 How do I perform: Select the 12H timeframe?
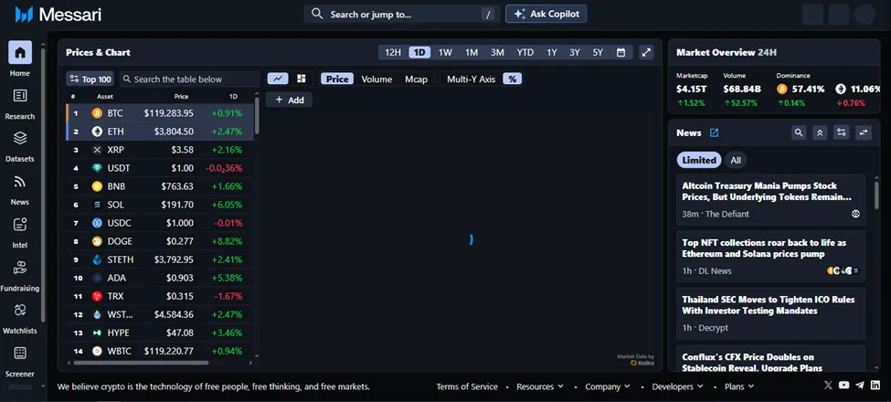coord(393,52)
